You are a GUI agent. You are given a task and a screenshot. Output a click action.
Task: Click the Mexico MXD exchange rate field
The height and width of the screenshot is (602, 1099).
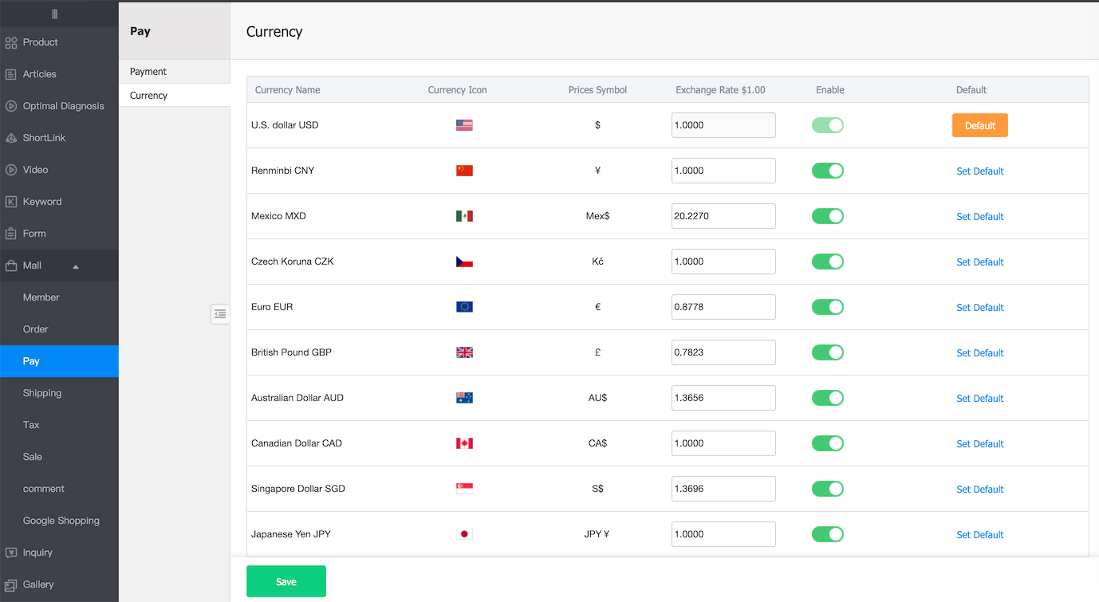pos(723,216)
